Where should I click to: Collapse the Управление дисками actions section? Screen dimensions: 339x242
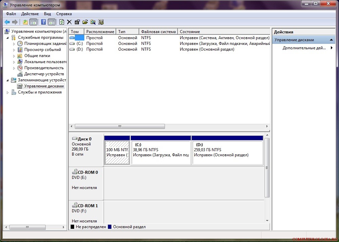[332, 40]
